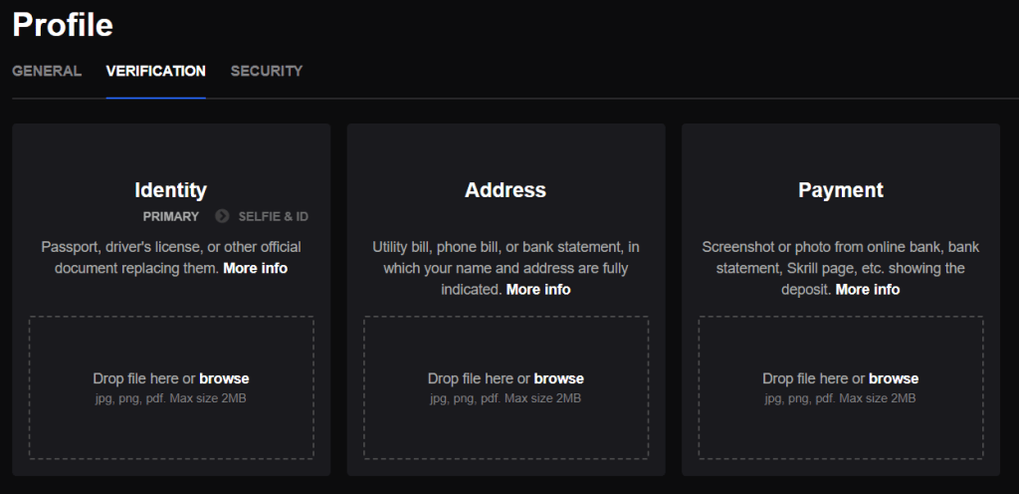The height and width of the screenshot is (494, 1019).
Task: Open More info under Identity
Action: [256, 268]
